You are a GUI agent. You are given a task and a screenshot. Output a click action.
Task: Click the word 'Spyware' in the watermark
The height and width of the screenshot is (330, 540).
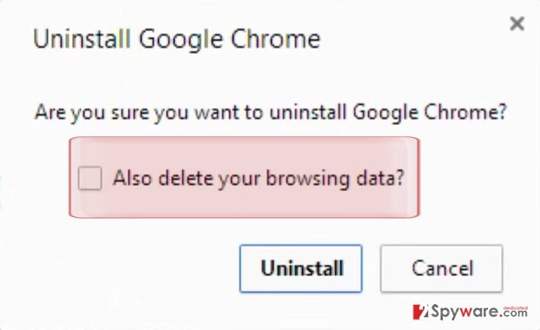tap(464, 313)
